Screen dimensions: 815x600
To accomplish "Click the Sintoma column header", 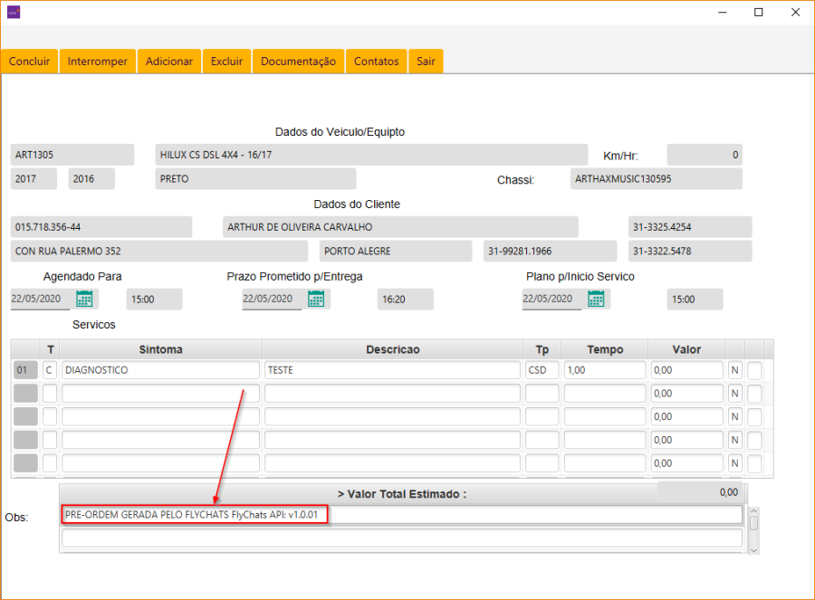I will (160, 349).
